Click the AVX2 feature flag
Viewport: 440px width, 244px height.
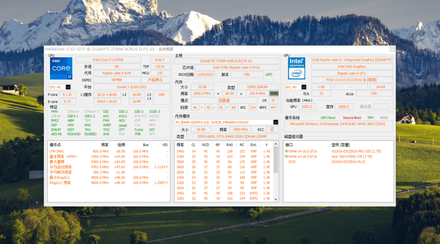[x=123, y=116]
